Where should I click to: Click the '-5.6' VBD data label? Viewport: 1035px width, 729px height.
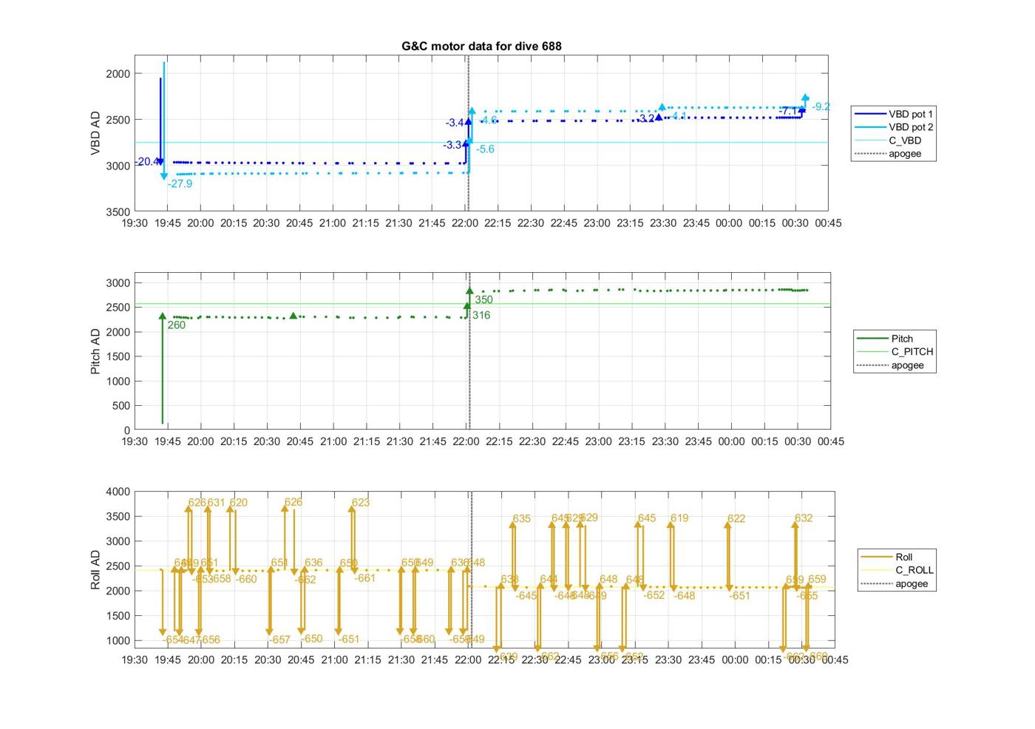485,149
